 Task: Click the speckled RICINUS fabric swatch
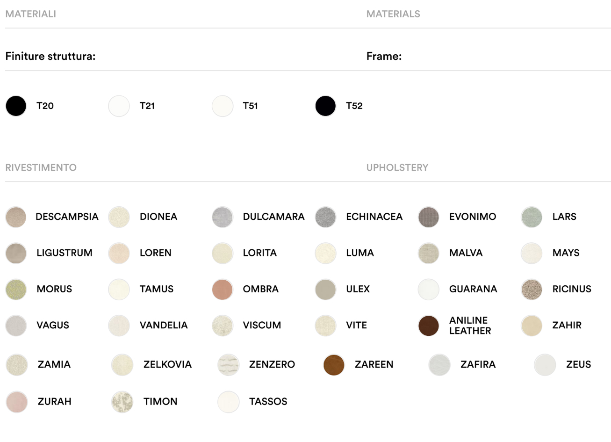[532, 290]
